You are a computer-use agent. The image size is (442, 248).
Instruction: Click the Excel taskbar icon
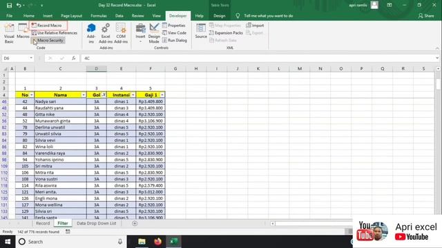[173, 242]
